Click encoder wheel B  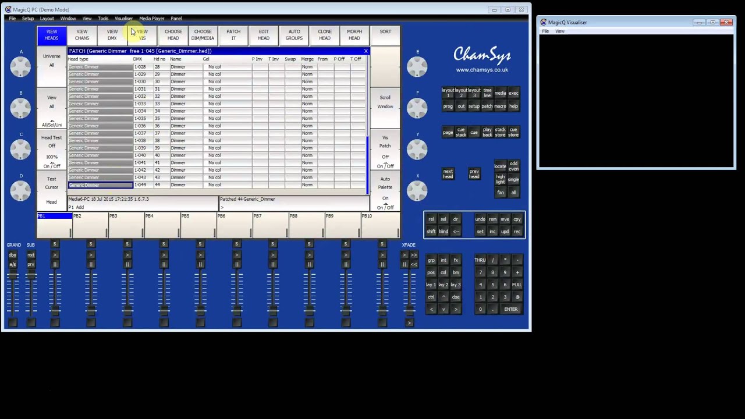click(20, 108)
